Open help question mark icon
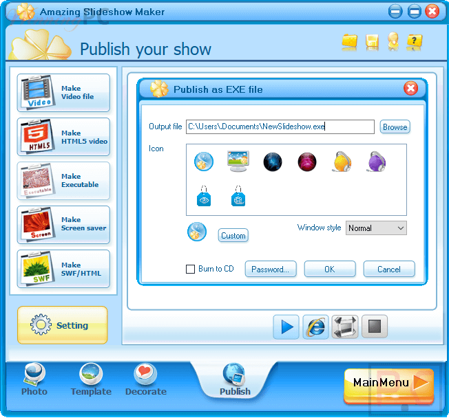 coord(414,42)
